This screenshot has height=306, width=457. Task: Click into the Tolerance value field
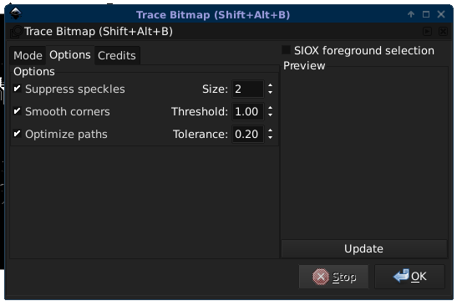[248, 134]
